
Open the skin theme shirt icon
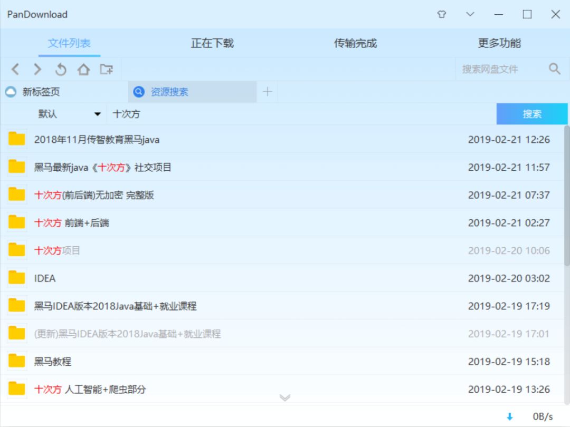[441, 15]
